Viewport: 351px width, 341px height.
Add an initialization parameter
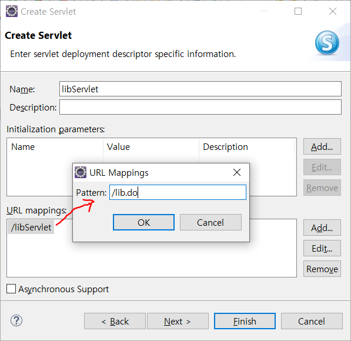[x=322, y=146]
